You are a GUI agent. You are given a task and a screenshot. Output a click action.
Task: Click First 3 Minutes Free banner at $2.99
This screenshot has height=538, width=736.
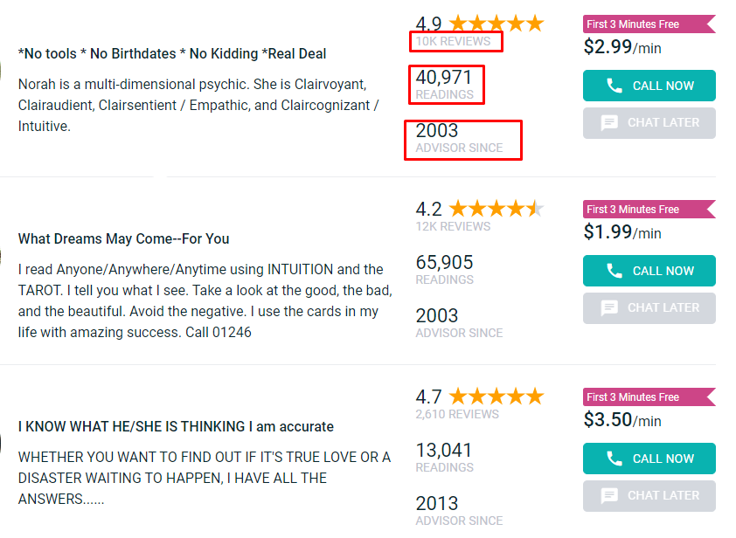(x=649, y=24)
